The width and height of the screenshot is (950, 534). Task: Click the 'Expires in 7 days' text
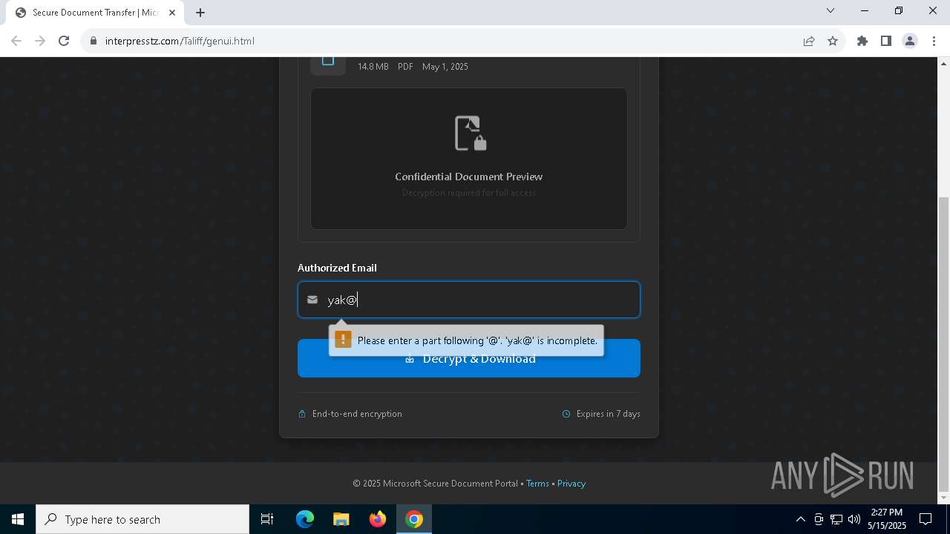(x=609, y=414)
